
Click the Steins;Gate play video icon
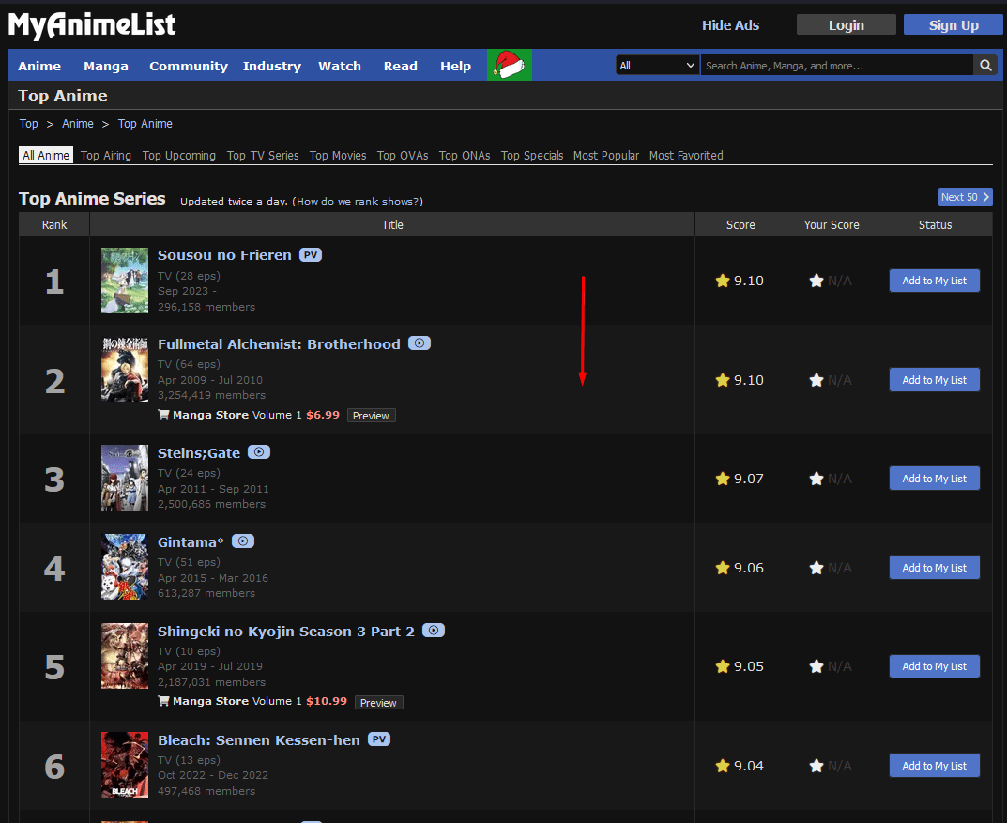pyautogui.click(x=259, y=452)
